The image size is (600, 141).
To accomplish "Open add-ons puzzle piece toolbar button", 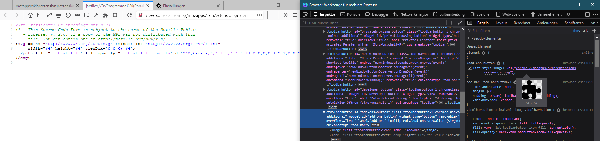I will 106,15.
